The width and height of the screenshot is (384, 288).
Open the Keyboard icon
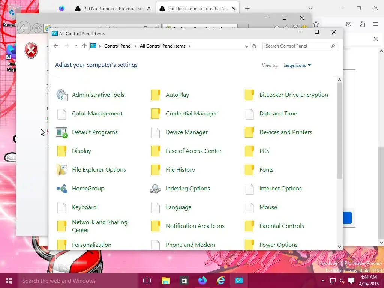tap(62, 208)
